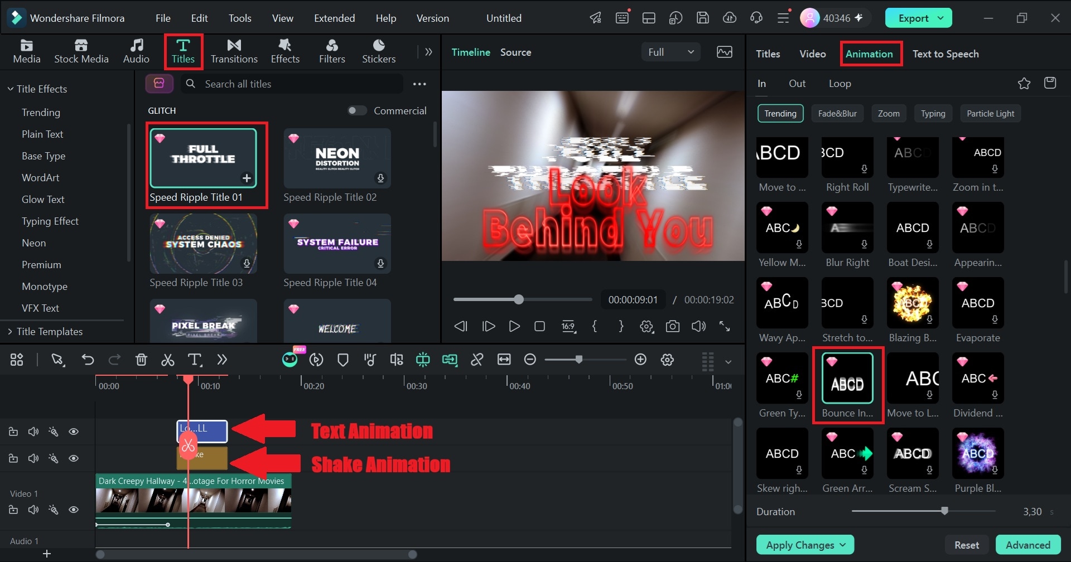Mute the Video 1 track speaker icon
Image resolution: width=1071 pixels, height=562 pixels.
pyautogui.click(x=33, y=510)
